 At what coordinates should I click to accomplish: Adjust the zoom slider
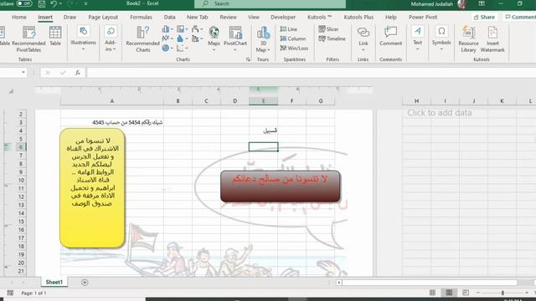pos(502,293)
